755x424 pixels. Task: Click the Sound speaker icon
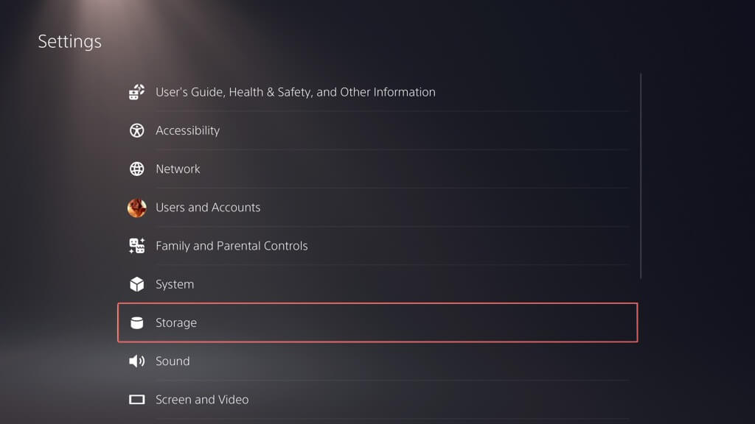(137, 361)
